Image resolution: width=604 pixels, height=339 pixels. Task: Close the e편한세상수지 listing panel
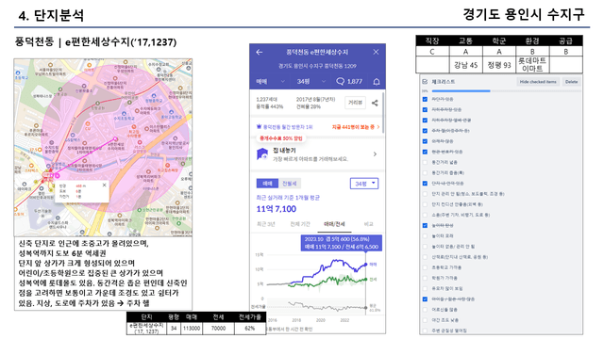pyautogui.click(x=376, y=52)
